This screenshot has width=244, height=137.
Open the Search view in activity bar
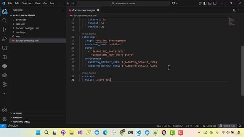pyautogui.click(x=5, y=20)
